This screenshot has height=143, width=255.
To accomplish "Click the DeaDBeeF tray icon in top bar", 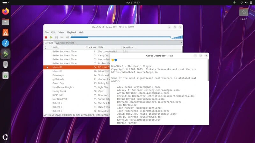I will coord(234,3).
